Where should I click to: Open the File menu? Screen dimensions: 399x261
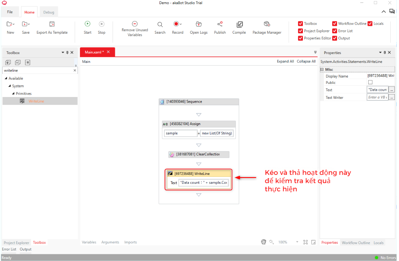coord(10,12)
